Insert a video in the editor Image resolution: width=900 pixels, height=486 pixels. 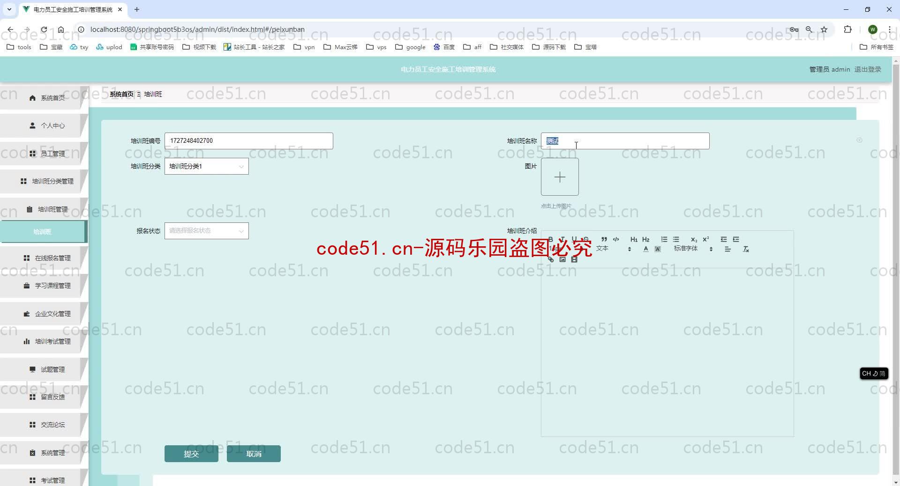(574, 259)
